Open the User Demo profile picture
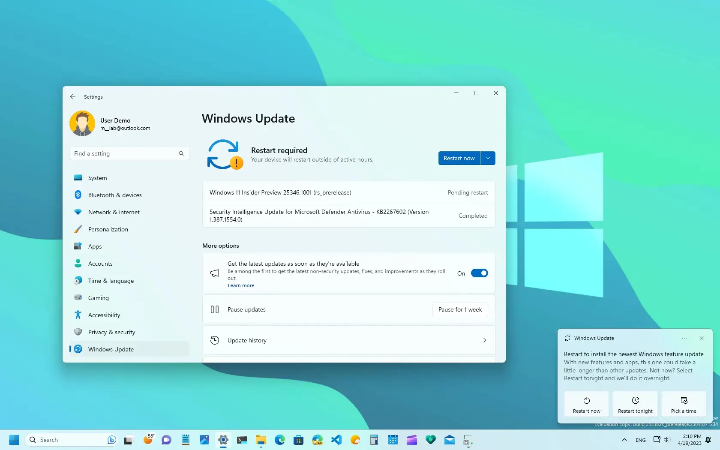 82,123
